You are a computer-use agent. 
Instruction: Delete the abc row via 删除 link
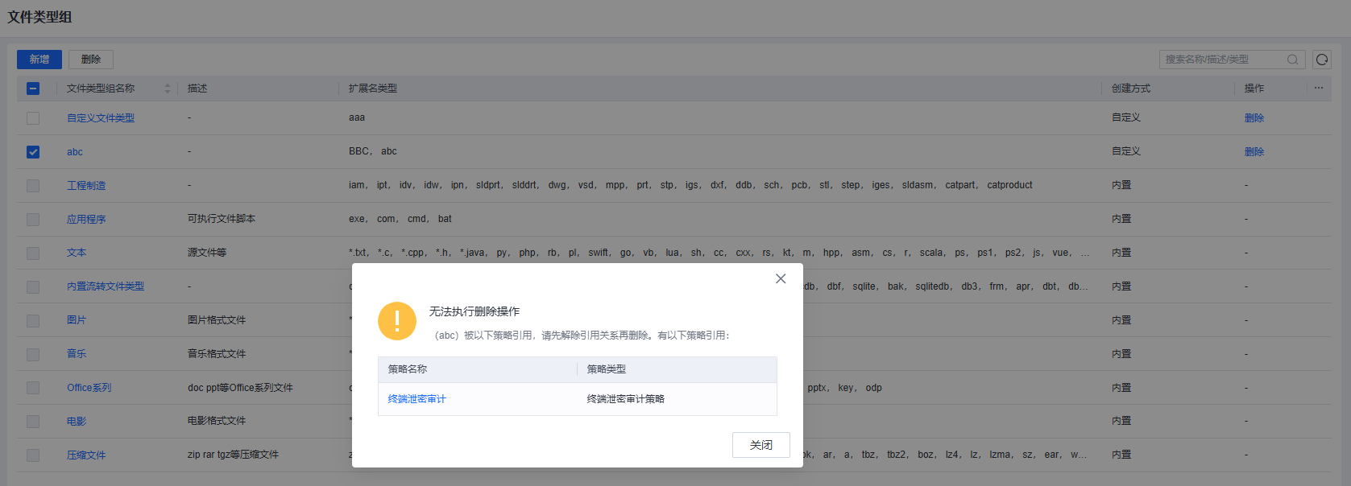(x=1254, y=152)
